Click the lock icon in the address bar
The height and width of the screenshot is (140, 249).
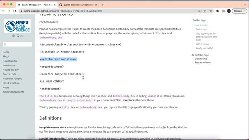coord(22,11)
